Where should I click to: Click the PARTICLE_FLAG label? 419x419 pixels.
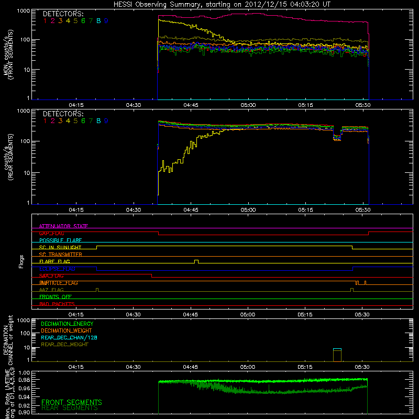click(x=59, y=283)
